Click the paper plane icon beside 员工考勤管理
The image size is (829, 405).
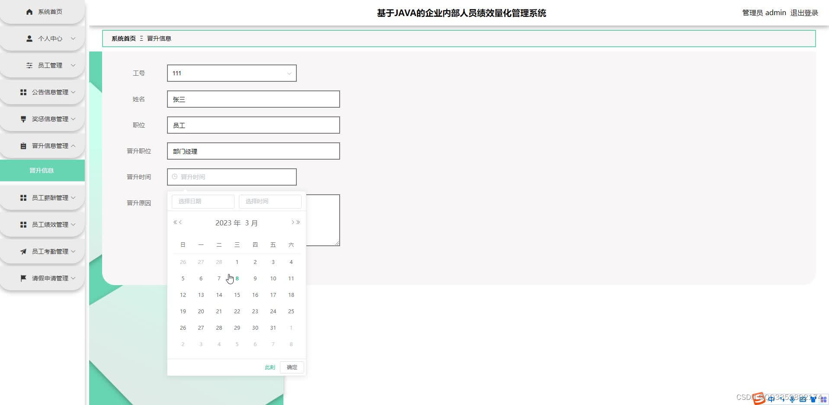[x=23, y=251]
